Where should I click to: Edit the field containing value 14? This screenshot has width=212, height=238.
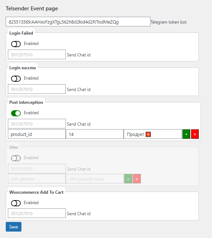coord(95,134)
